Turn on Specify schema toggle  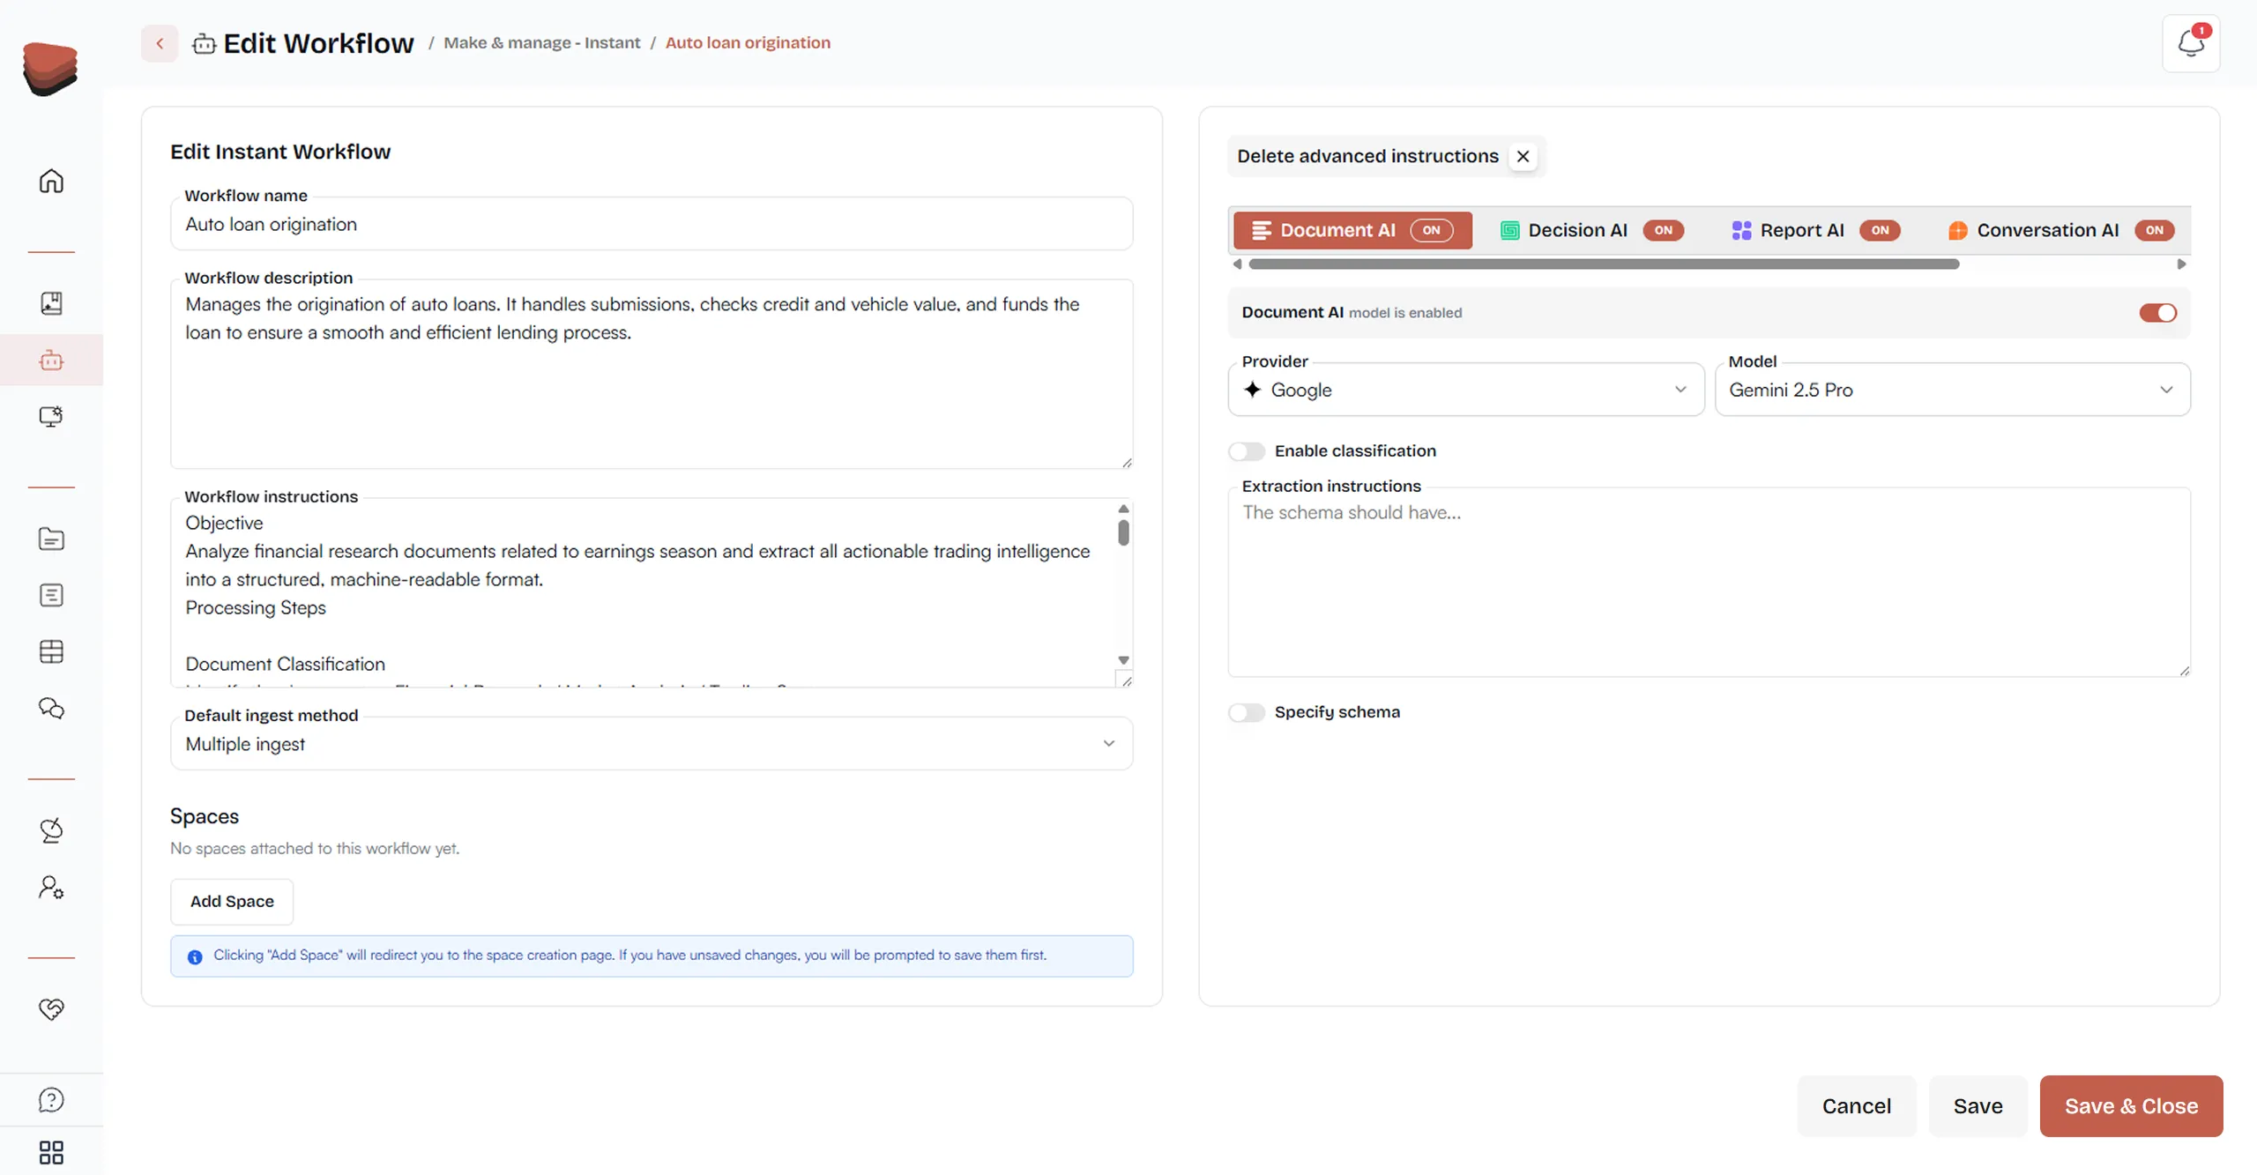pyautogui.click(x=1247, y=712)
